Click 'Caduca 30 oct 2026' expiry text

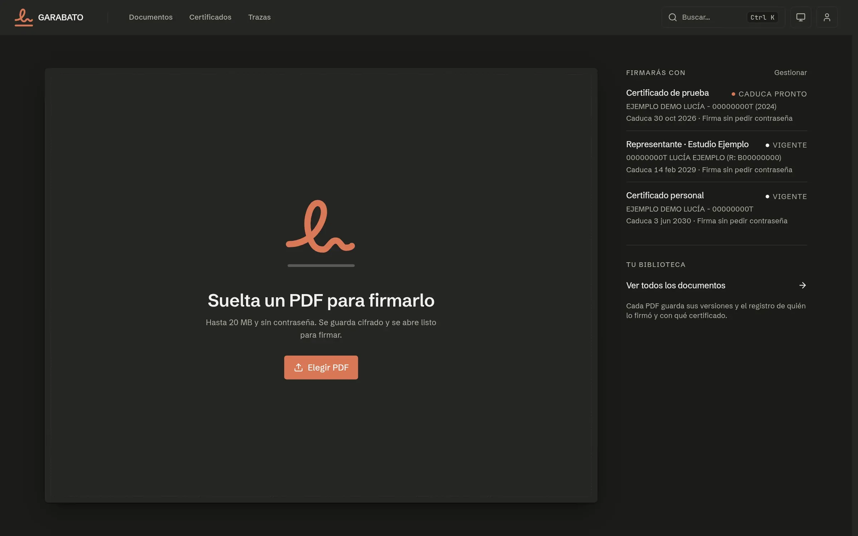tap(661, 118)
